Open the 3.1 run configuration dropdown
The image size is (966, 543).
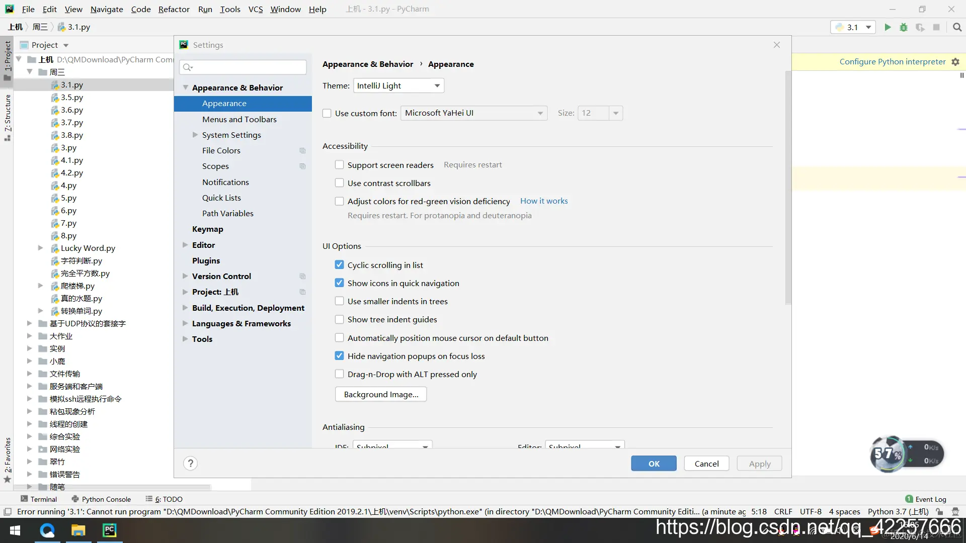853,27
